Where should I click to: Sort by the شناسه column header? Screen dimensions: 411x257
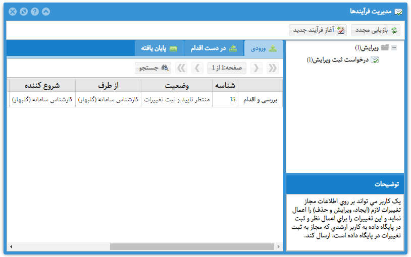coord(225,85)
